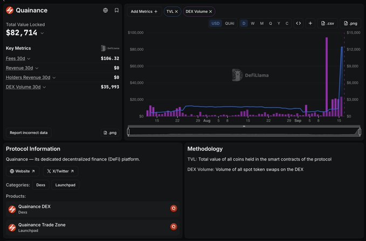Click the Total Value Locked label
This screenshot has height=241, width=366.
click(x=25, y=24)
